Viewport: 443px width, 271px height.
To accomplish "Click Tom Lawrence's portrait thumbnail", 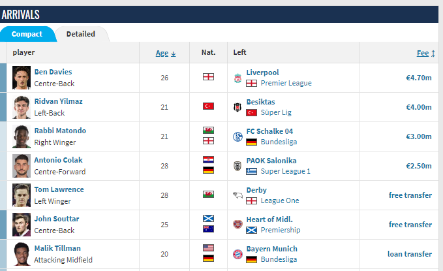I will pyautogui.click(x=22, y=195).
